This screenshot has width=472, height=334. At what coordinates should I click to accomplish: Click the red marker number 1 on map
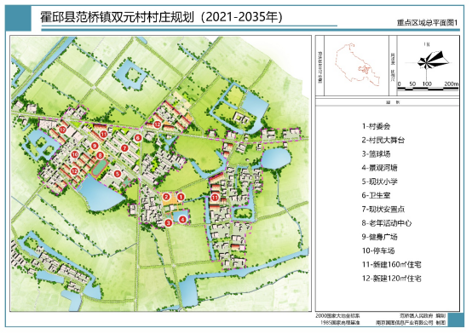181,197
